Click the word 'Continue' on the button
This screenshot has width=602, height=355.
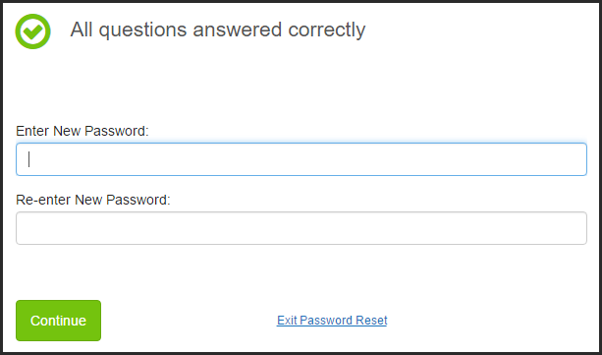[x=58, y=321]
